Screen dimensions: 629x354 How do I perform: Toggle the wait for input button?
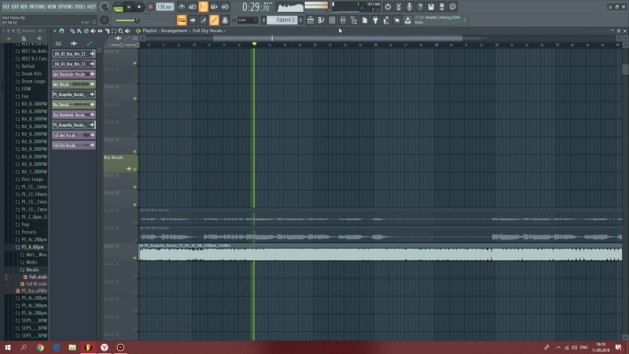(x=192, y=7)
